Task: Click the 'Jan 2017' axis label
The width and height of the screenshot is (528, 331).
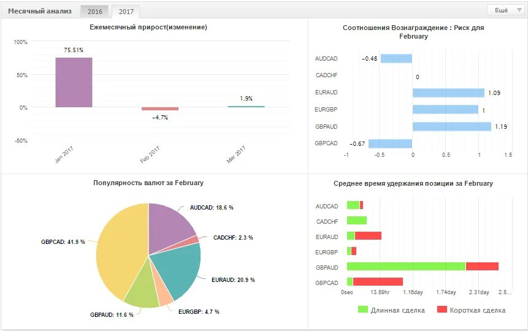Action: coord(64,154)
